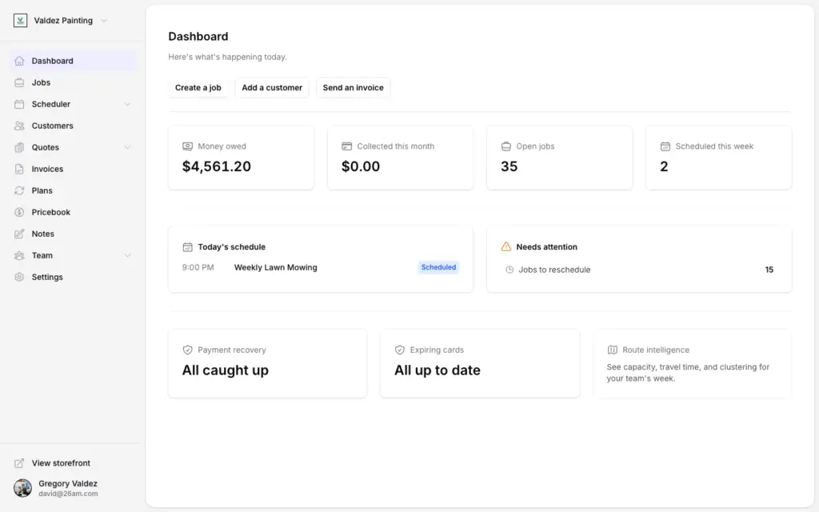Click the Create a job button
The width and height of the screenshot is (819, 512).
[198, 88]
